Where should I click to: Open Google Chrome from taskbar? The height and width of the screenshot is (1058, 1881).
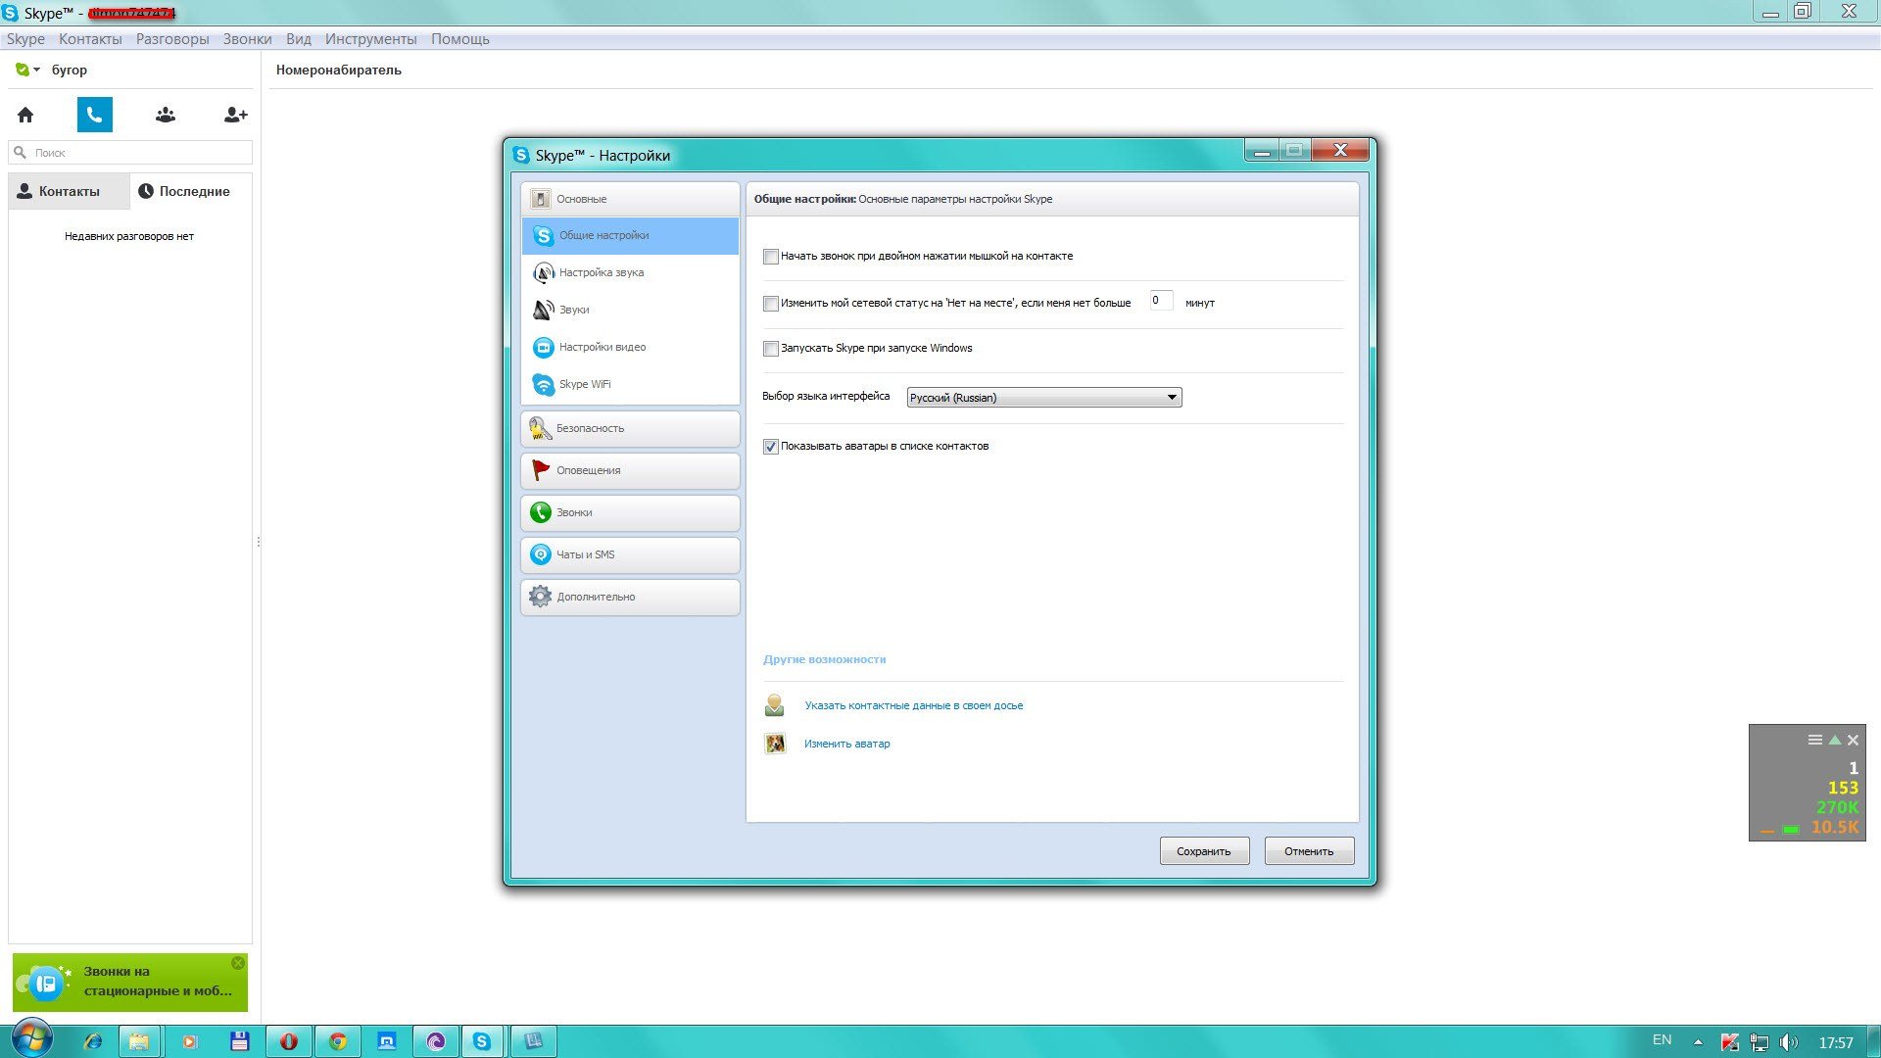[338, 1041]
